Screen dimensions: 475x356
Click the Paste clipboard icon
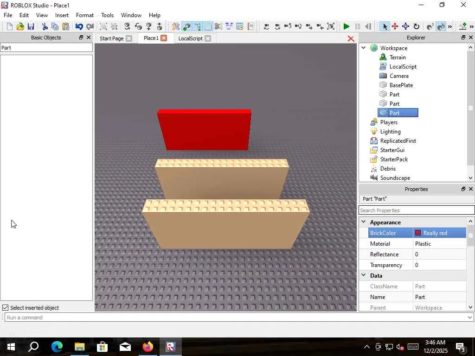[x=66, y=26]
